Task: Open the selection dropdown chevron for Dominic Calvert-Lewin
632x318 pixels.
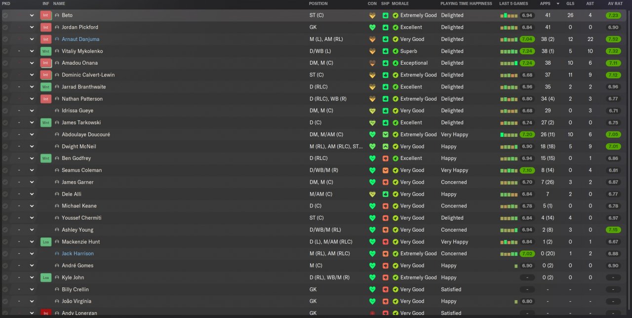Action: 32,75
